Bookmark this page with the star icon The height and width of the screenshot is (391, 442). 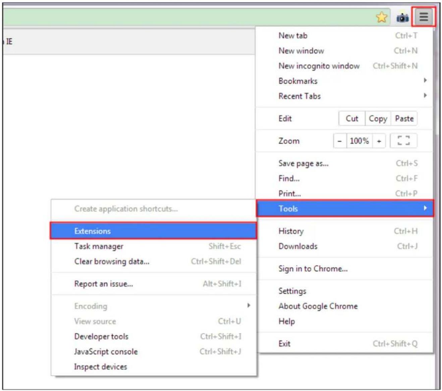click(382, 17)
